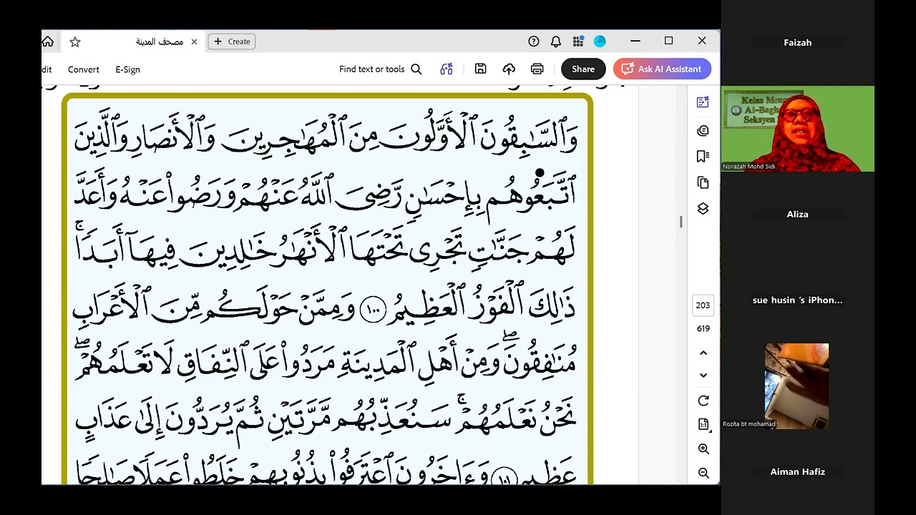916x515 pixels.
Task: Go to the previous page arrow
Action: point(703,353)
